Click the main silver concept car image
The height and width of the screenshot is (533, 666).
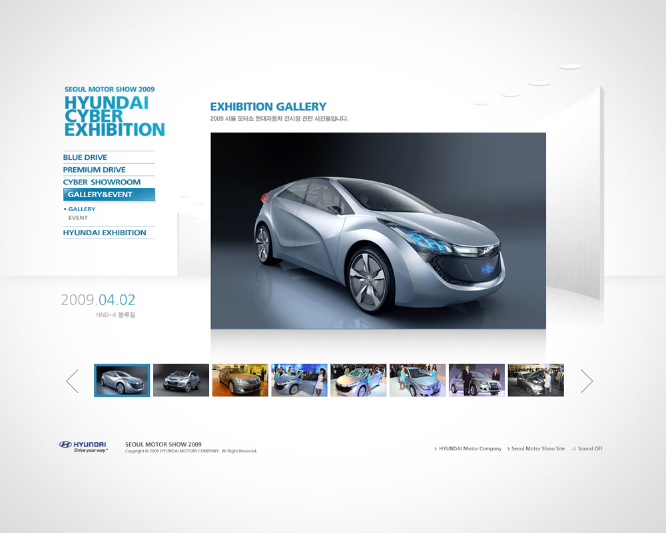pos(378,231)
